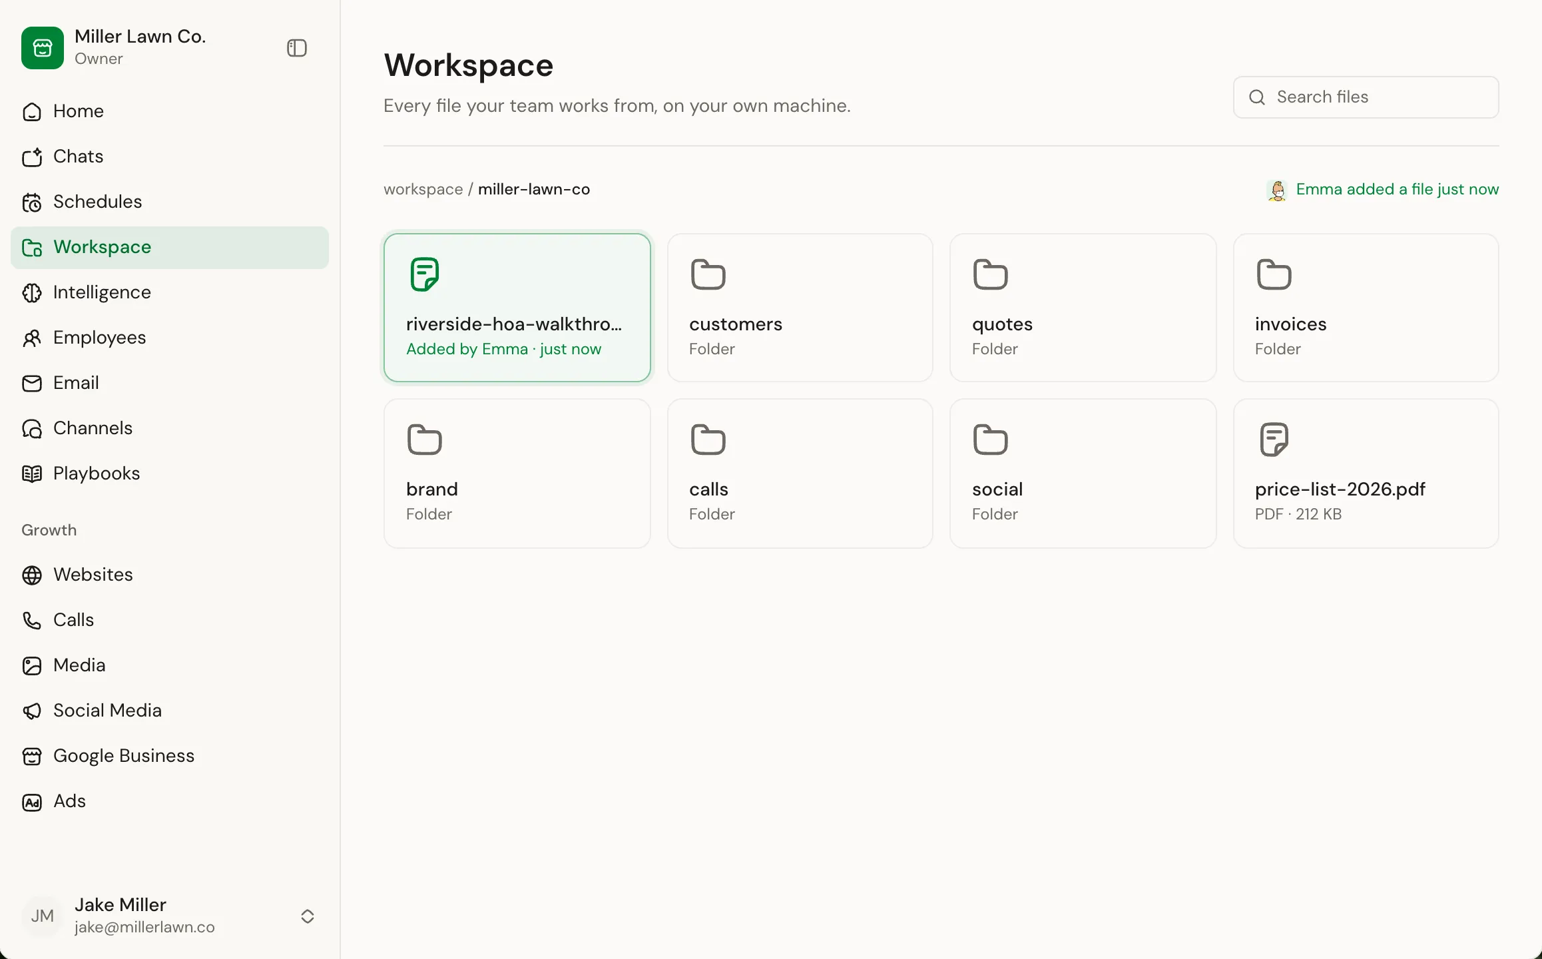Click the green document icon on riverside file
The image size is (1542, 959).
[425, 274]
